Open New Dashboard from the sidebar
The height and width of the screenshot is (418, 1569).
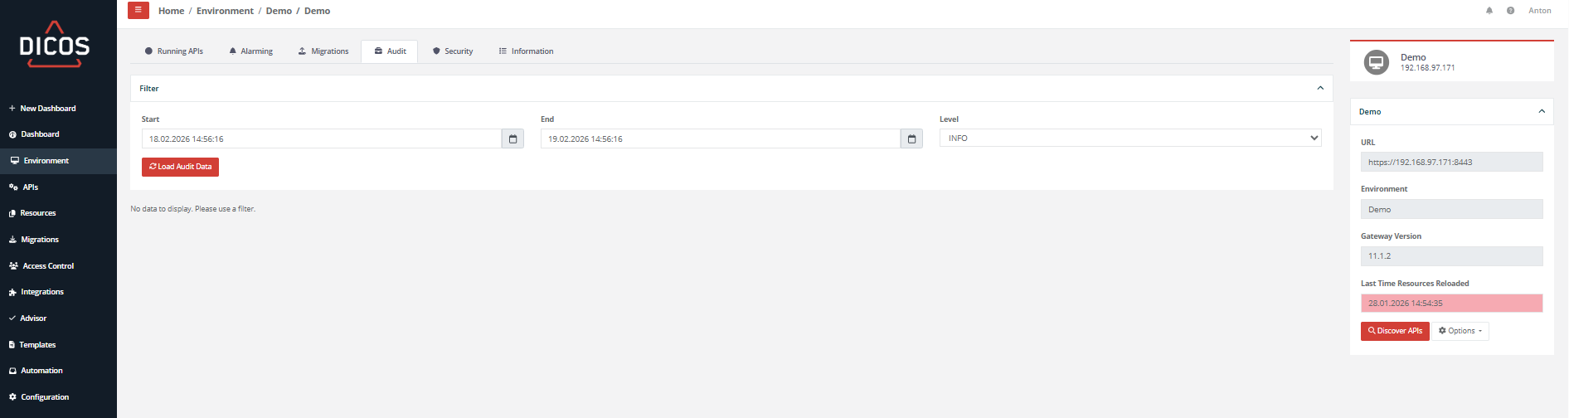click(47, 109)
